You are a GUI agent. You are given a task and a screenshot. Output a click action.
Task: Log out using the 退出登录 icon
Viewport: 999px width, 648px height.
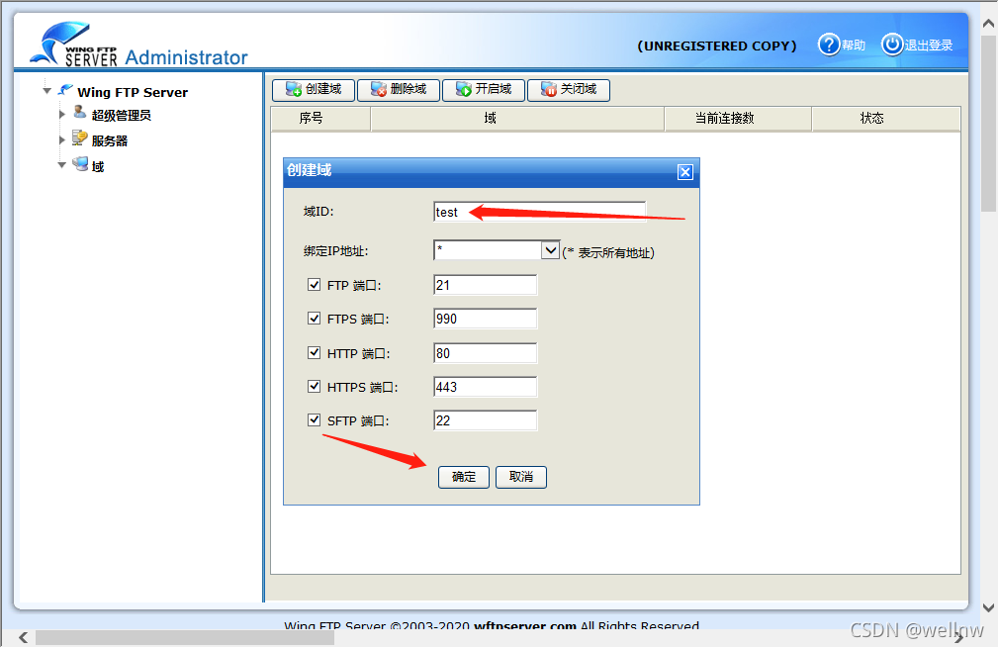tap(891, 45)
